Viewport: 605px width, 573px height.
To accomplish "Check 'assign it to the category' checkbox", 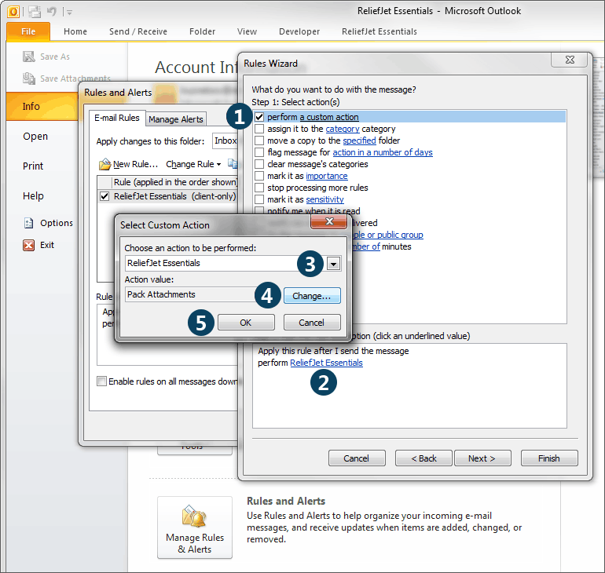I will coord(259,129).
